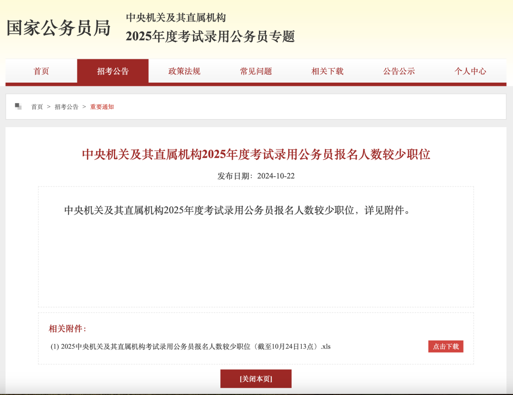Click the 发布日期 2024-10-22 text
This screenshot has width=513, height=395.
(x=256, y=176)
